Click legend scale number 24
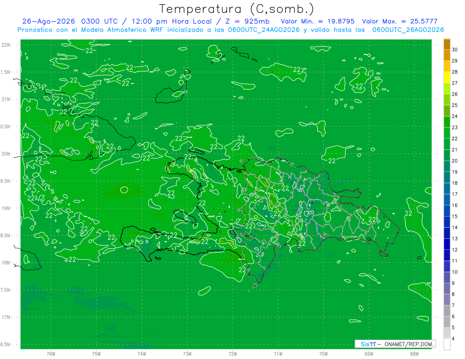Image resolution: width=465 pixels, height=359 pixels. pos(455,116)
